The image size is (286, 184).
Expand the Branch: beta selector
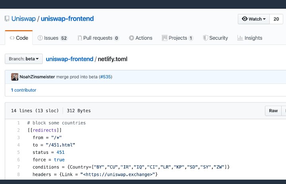click(x=24, y=59)
